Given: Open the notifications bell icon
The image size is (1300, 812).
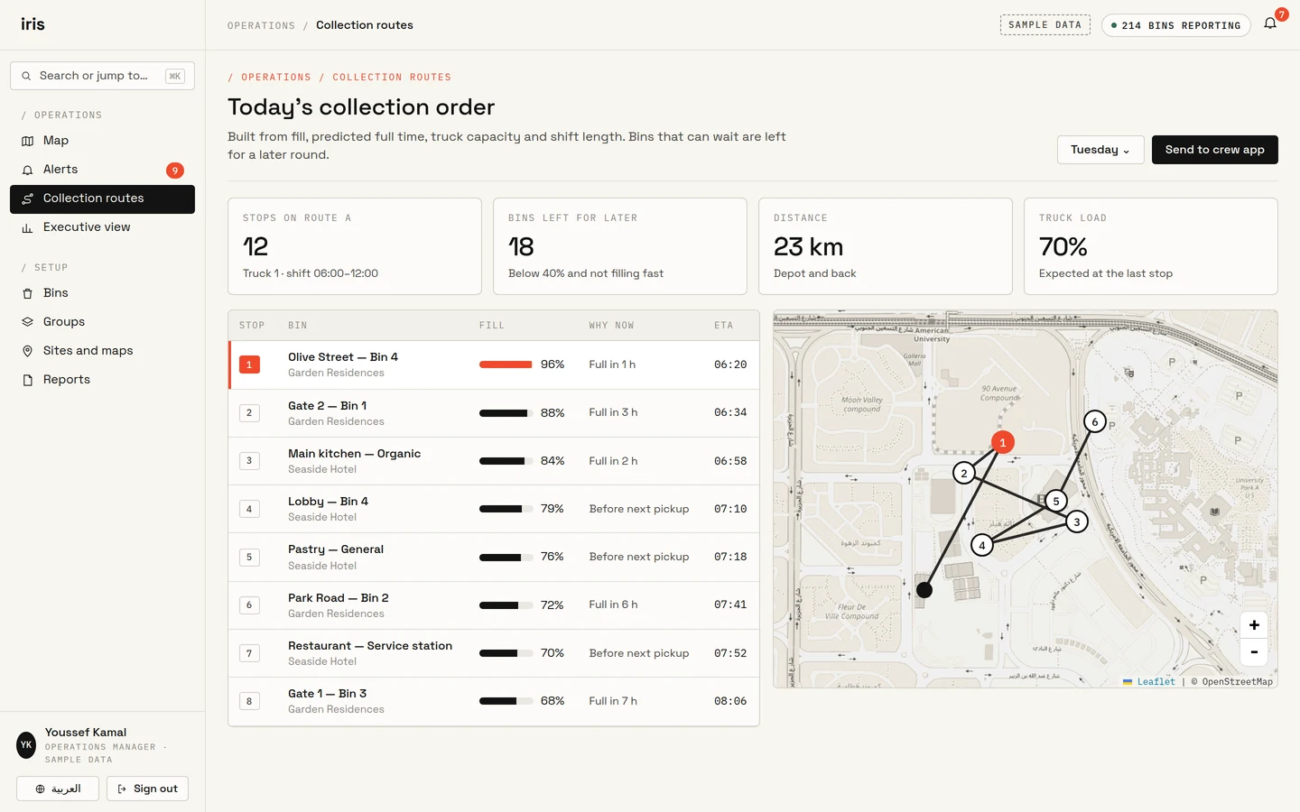Looking at the screenshot, I should pyautogui.click(x=1270, y=24).
